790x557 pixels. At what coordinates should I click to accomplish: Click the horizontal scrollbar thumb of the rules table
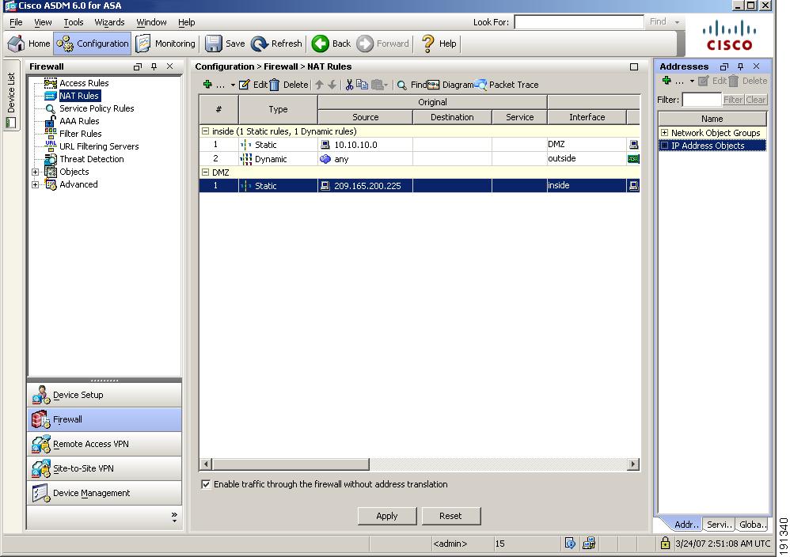[x=291, y=464]
